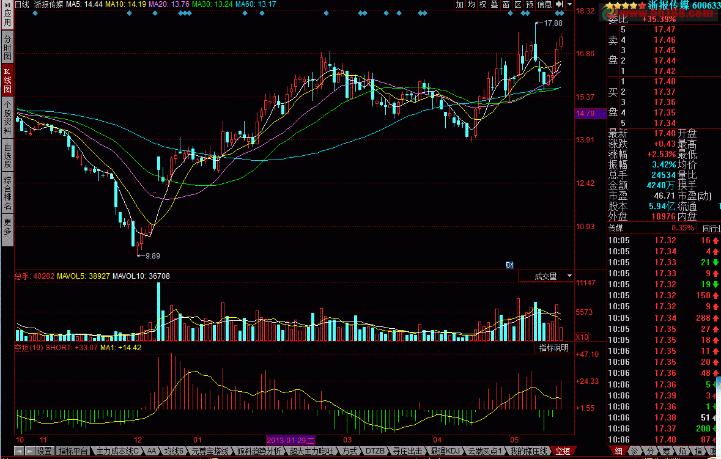This screenshot has height=459, width=721.
Task: Click the 区 range toolbar button
Action: coord(518,5)
